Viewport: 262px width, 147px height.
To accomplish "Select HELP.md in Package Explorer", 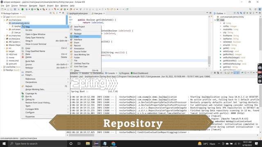I will coord(13,54).
